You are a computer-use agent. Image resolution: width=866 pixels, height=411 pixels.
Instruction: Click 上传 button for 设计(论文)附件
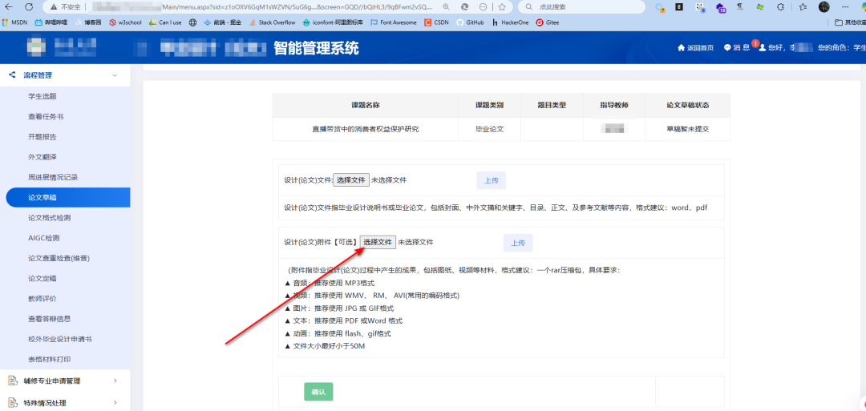[518, 243]
